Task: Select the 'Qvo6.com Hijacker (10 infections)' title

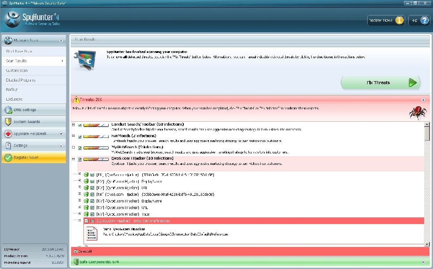Action: coord(142,158)
